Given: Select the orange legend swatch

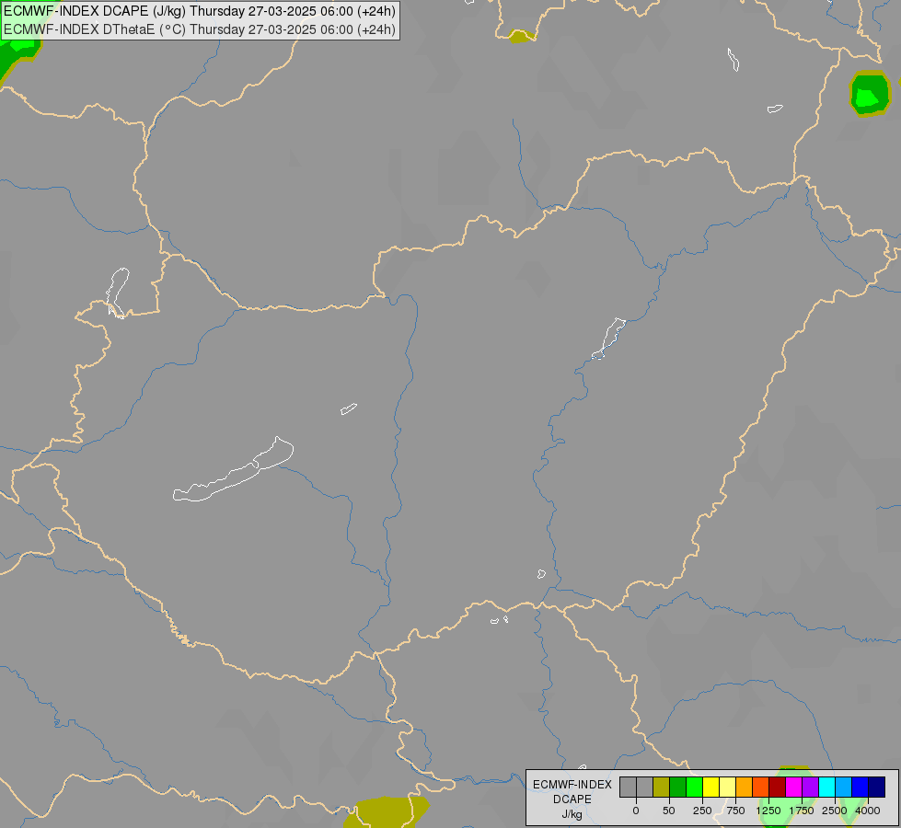Looking at the screenshot, I should click(745, 788).
